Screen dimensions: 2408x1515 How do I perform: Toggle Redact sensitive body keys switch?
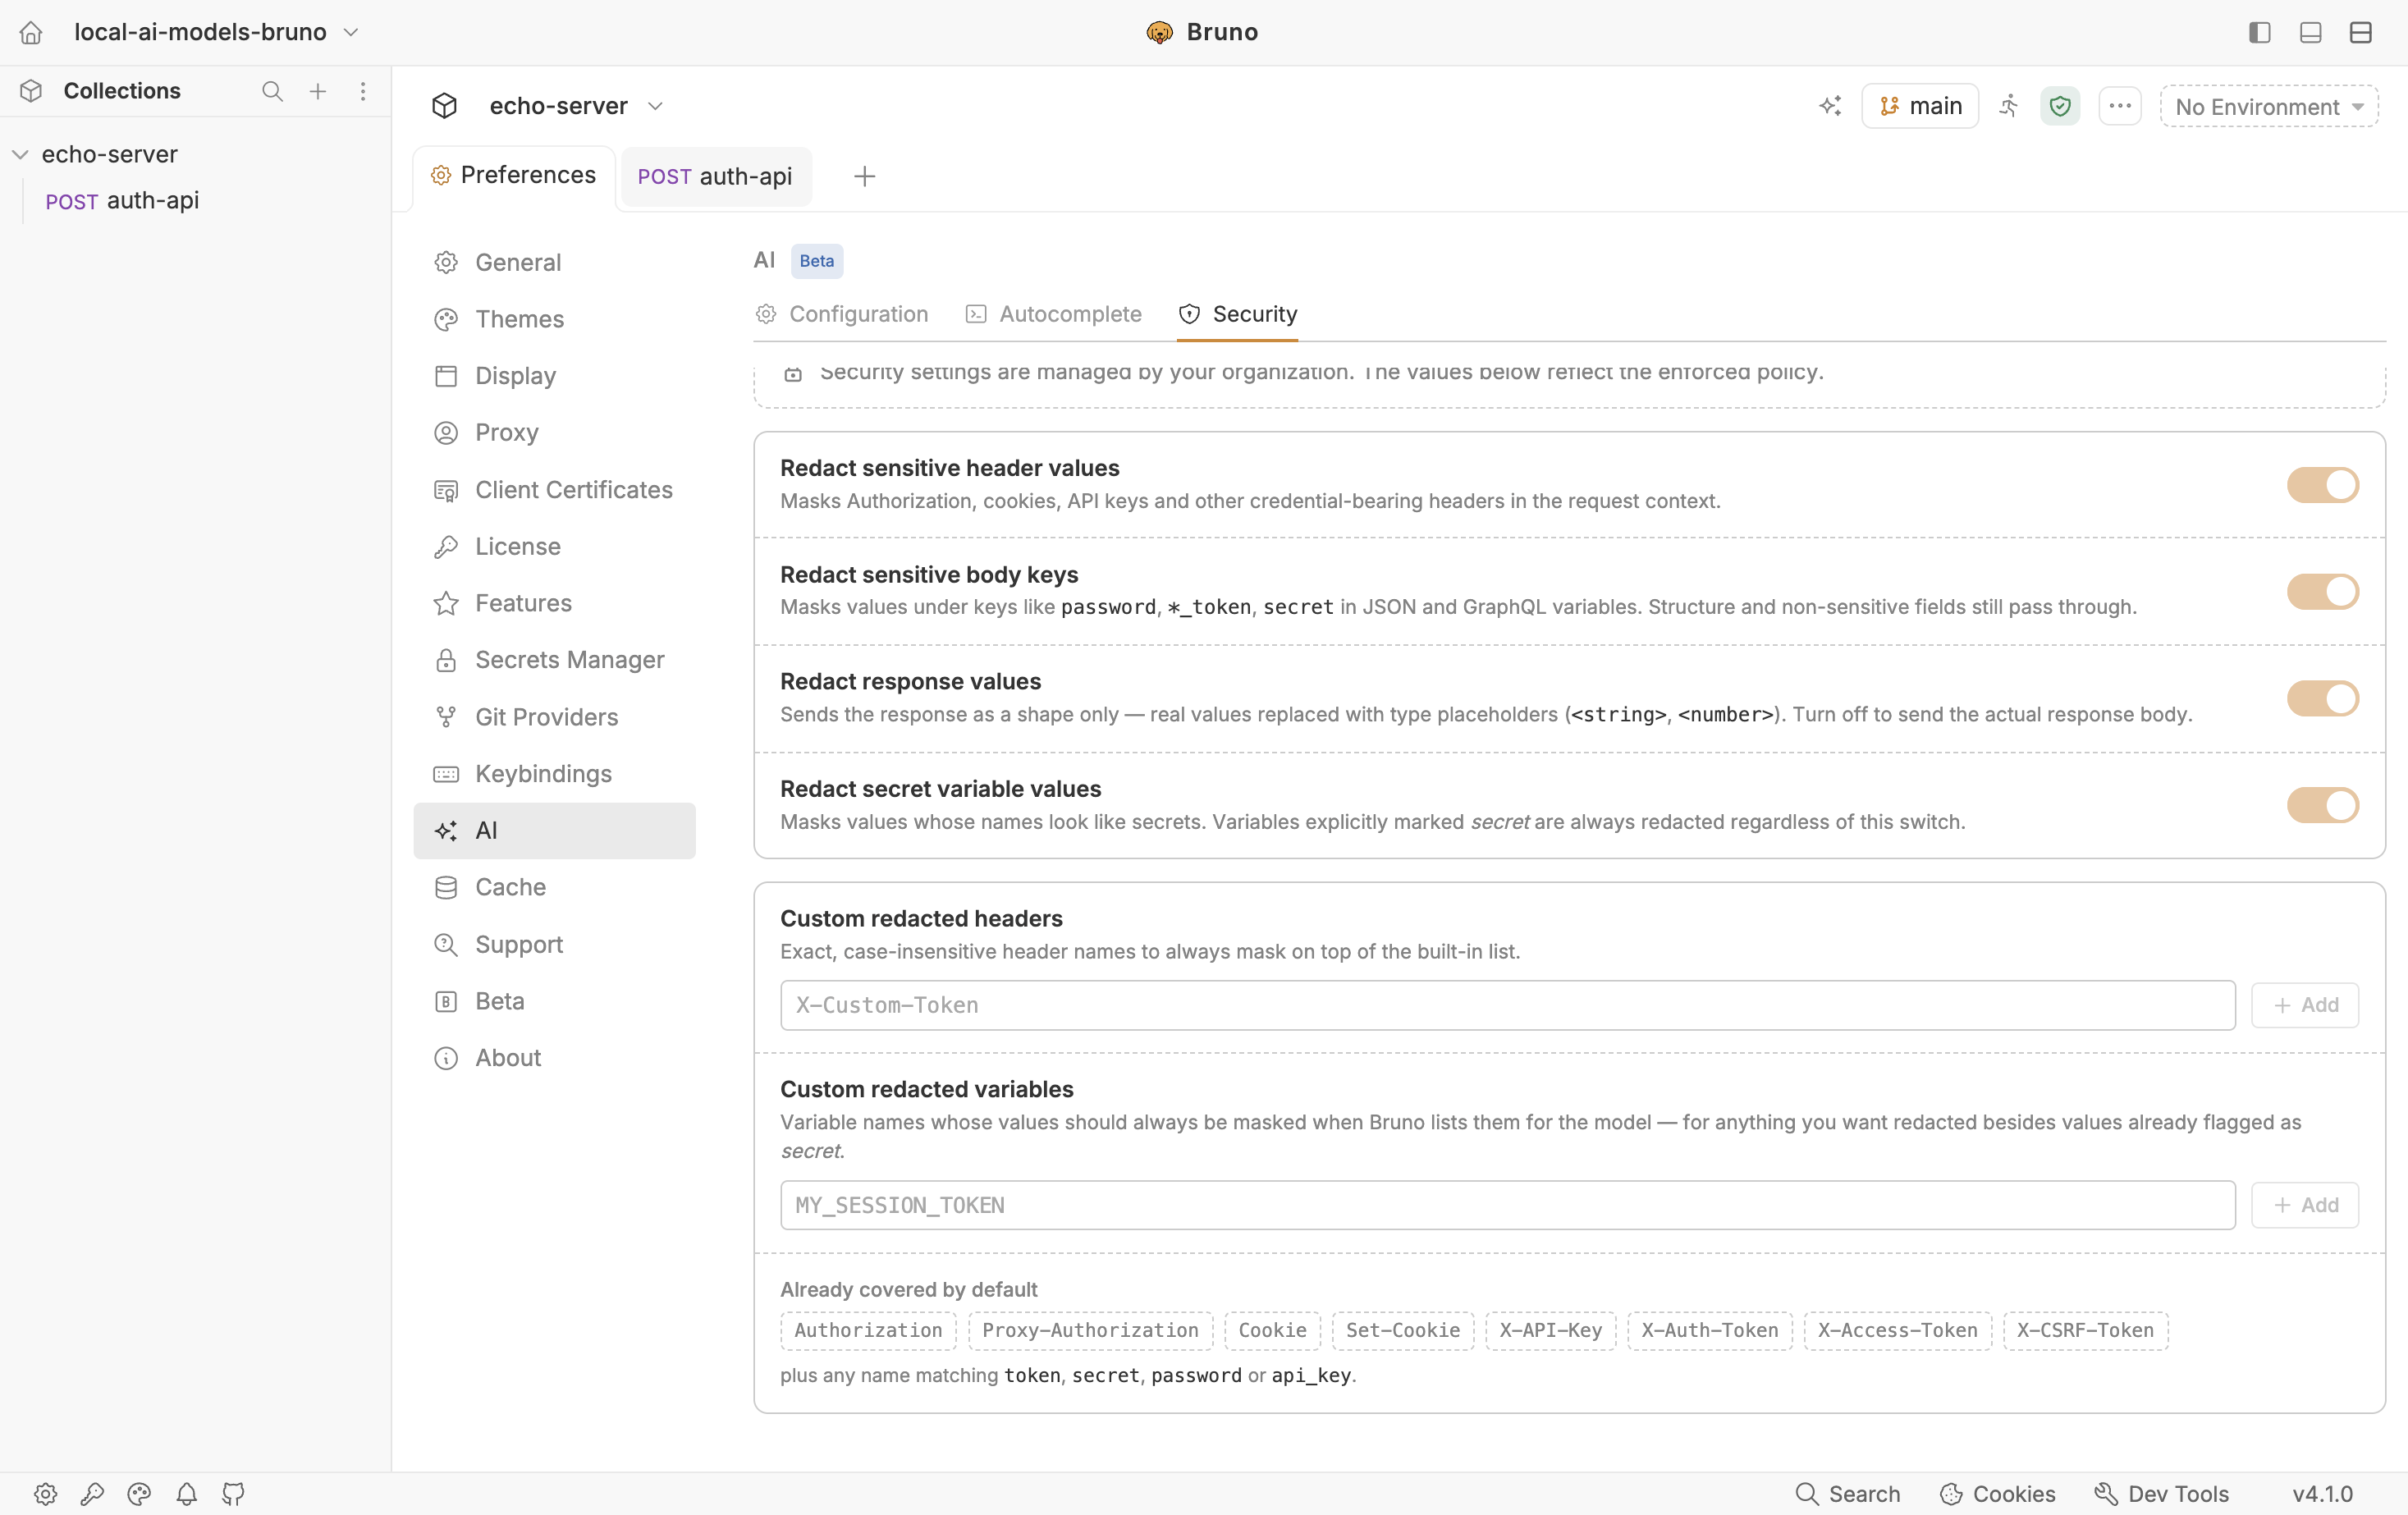pos(2322,591)
